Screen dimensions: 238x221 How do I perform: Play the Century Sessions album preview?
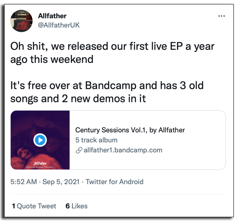40,140
